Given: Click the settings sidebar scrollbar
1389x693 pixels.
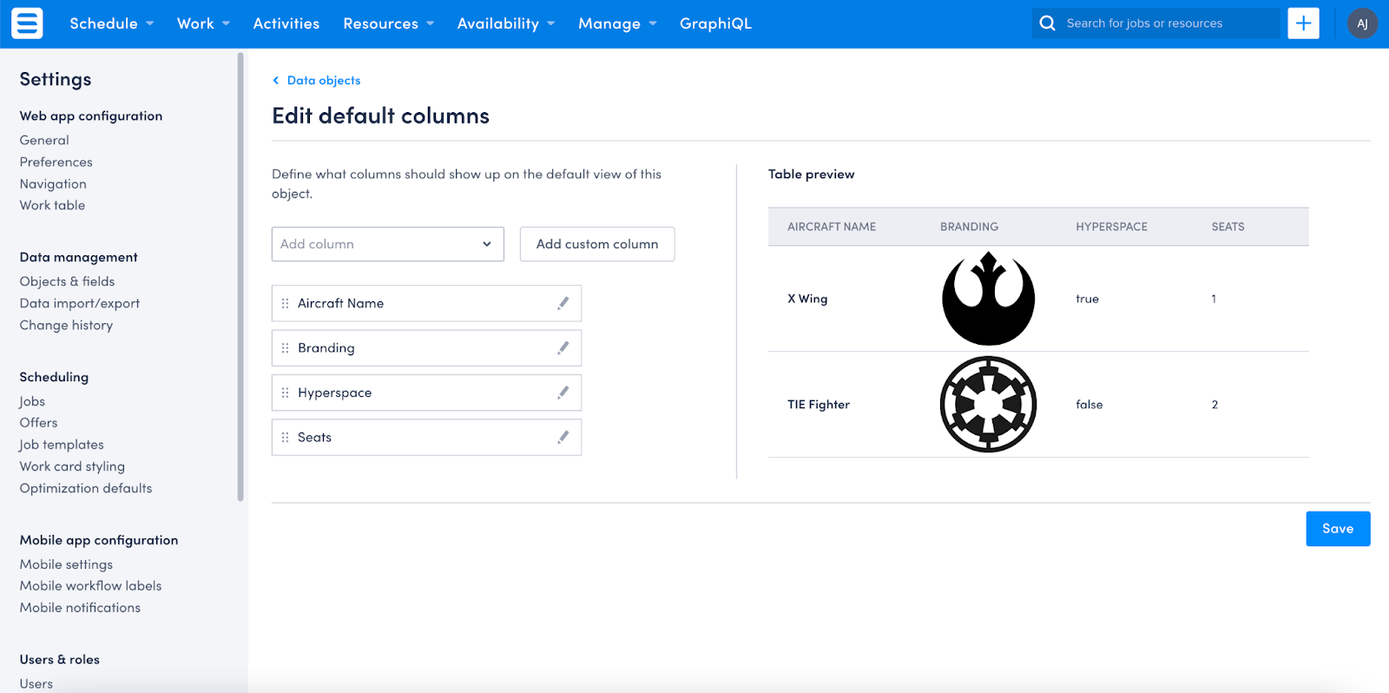Looking at the screenshot, I should coord(240,277).
